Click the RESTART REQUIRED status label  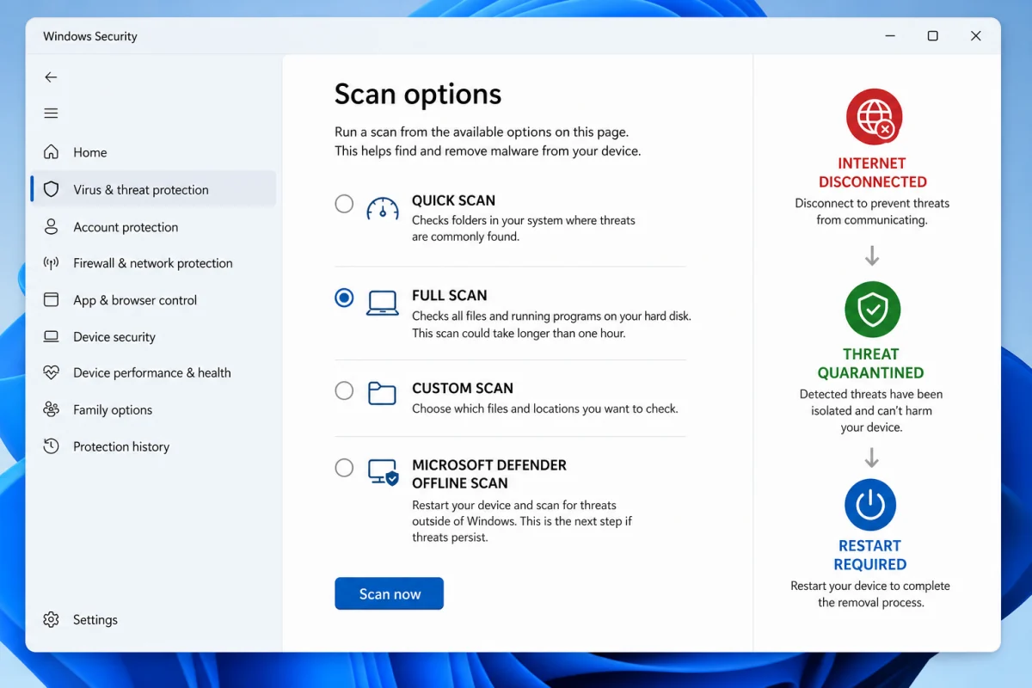870,556
